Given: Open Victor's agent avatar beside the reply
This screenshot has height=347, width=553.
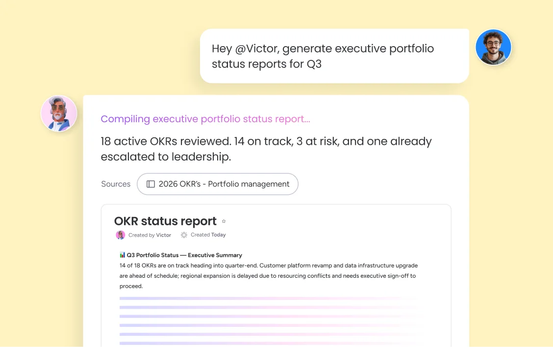Looking at the screenshot, I should (x=59, y=114).
